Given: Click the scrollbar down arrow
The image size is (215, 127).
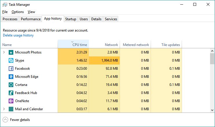Looking at the screenshot, I should tap(212, 110).
